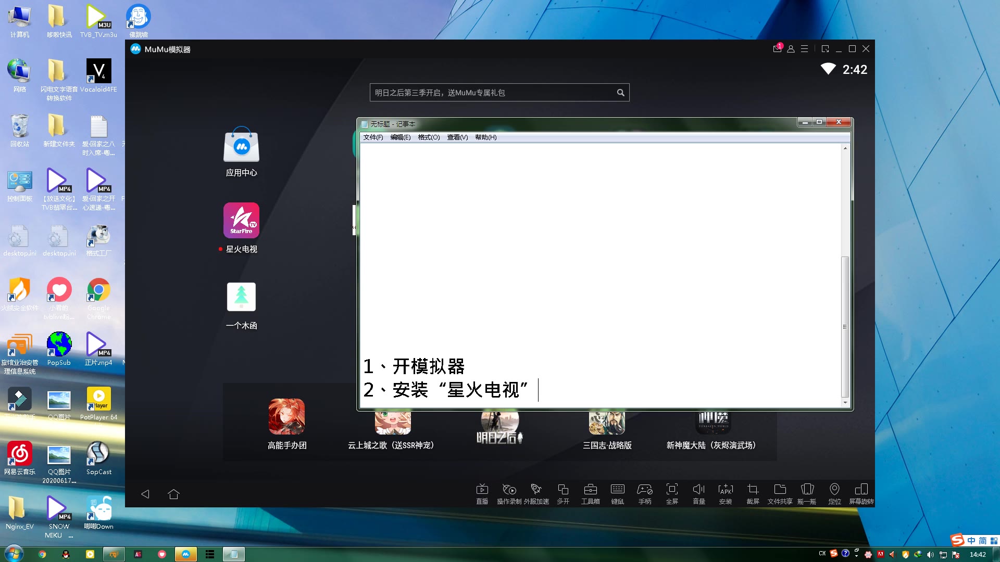
Task: Tap the Android back arrow
Action: point(145,494)
